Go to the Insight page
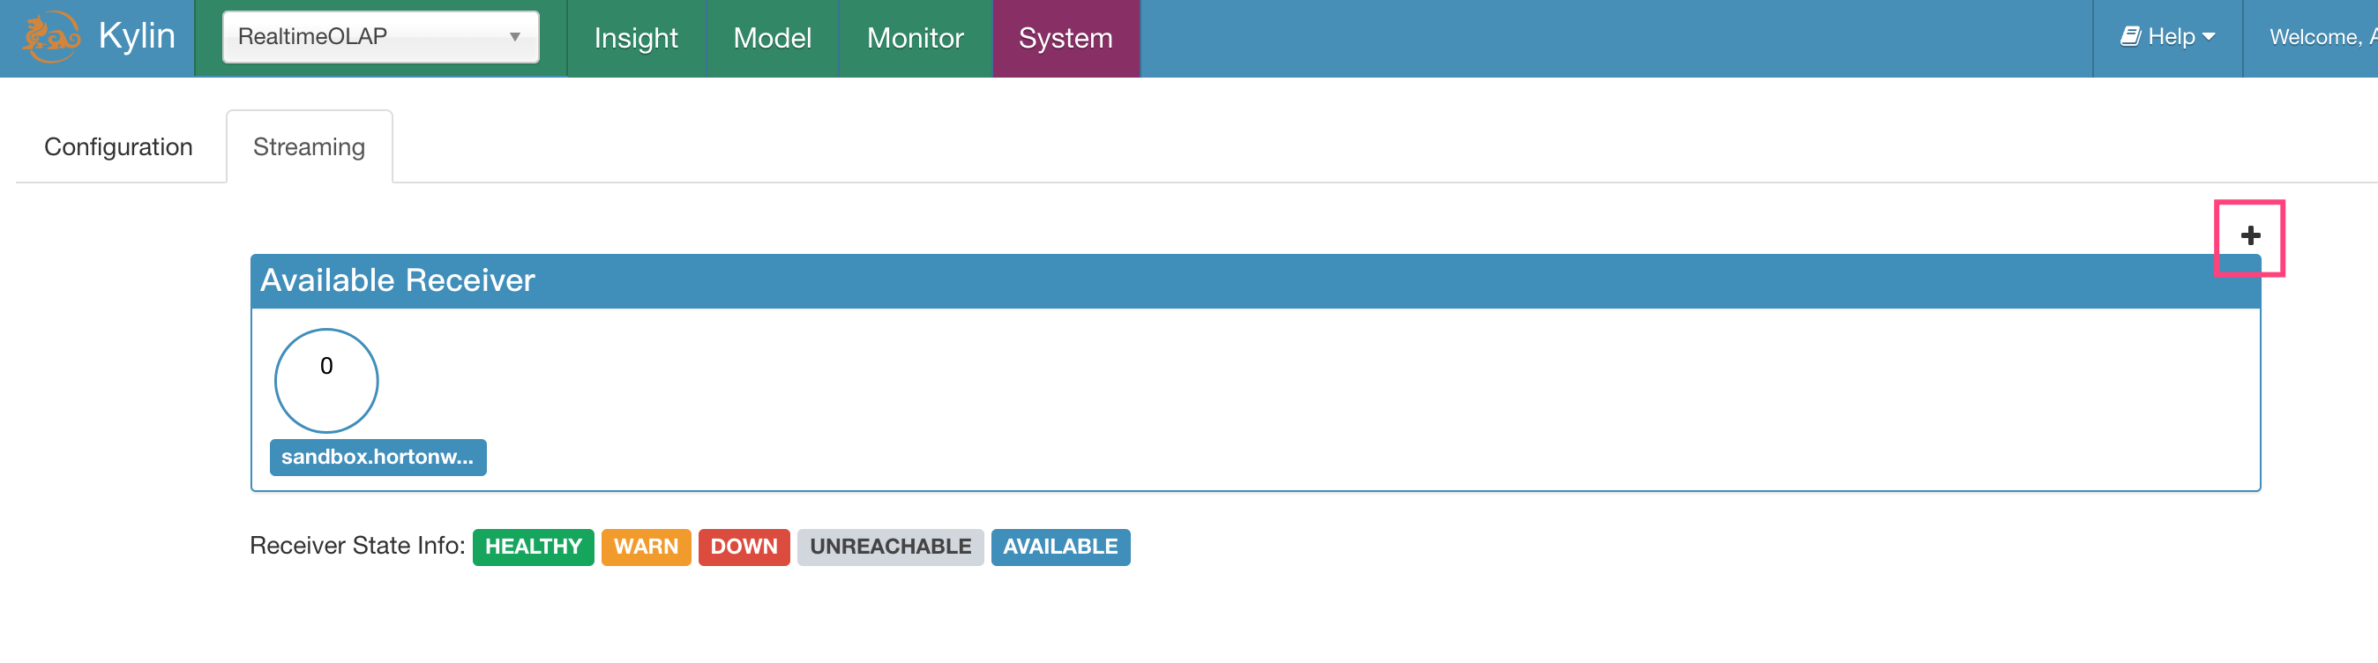Viewport: 2378px width, 663px height. [635, 38]
